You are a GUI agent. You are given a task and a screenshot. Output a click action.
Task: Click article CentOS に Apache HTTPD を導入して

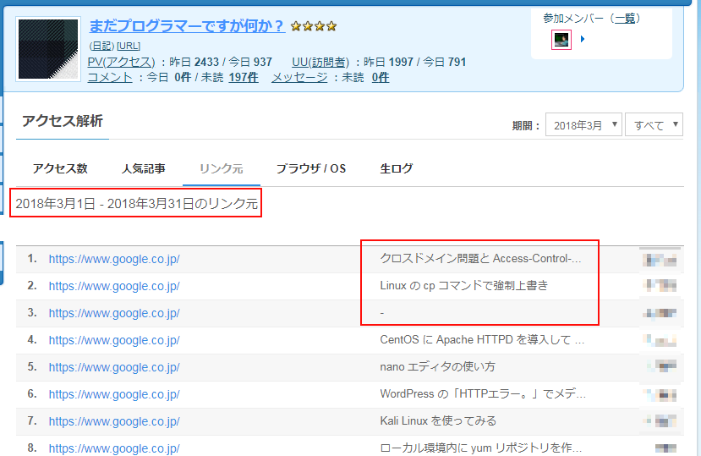[482, 339]
